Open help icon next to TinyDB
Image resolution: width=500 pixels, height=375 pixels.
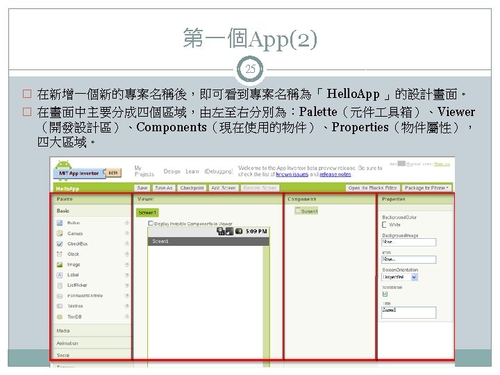click(x=127, y=317)
